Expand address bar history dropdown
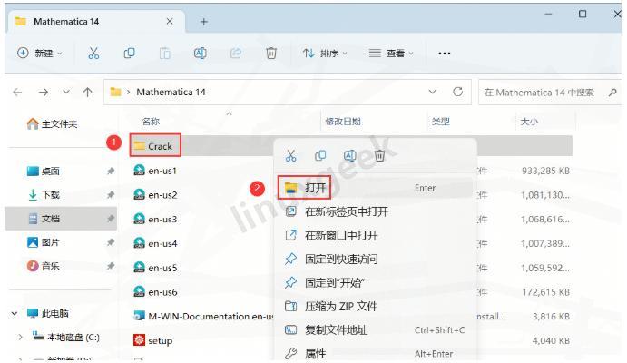Image resolution: width=627 pixels, height=363 pixels. click(432, 92)
